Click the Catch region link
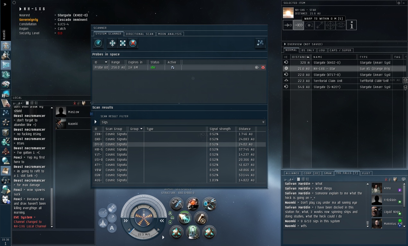This screenshot has height=246, width=408. point(62,29)
